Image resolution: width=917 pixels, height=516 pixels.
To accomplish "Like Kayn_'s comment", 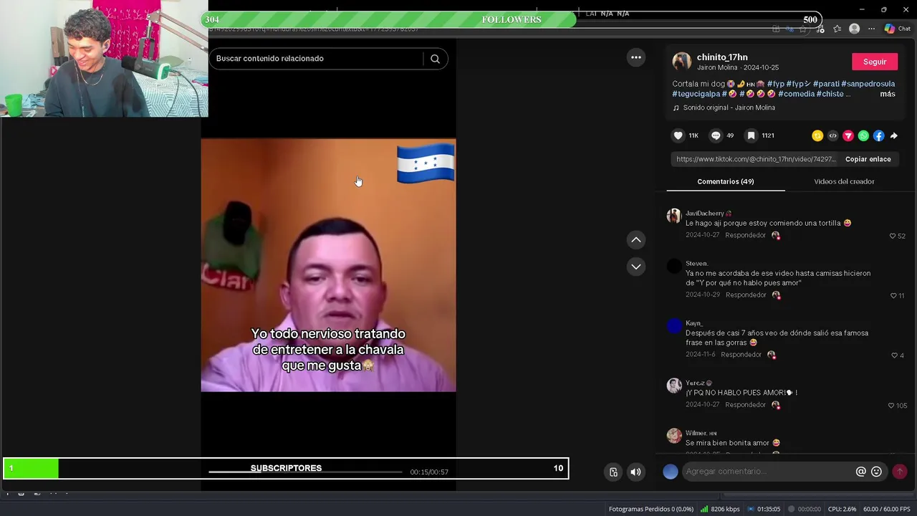I will (894, 355).
